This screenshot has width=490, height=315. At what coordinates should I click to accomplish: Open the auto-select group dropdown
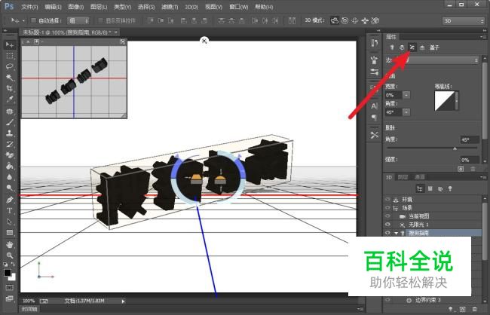(x=78, y=20)
